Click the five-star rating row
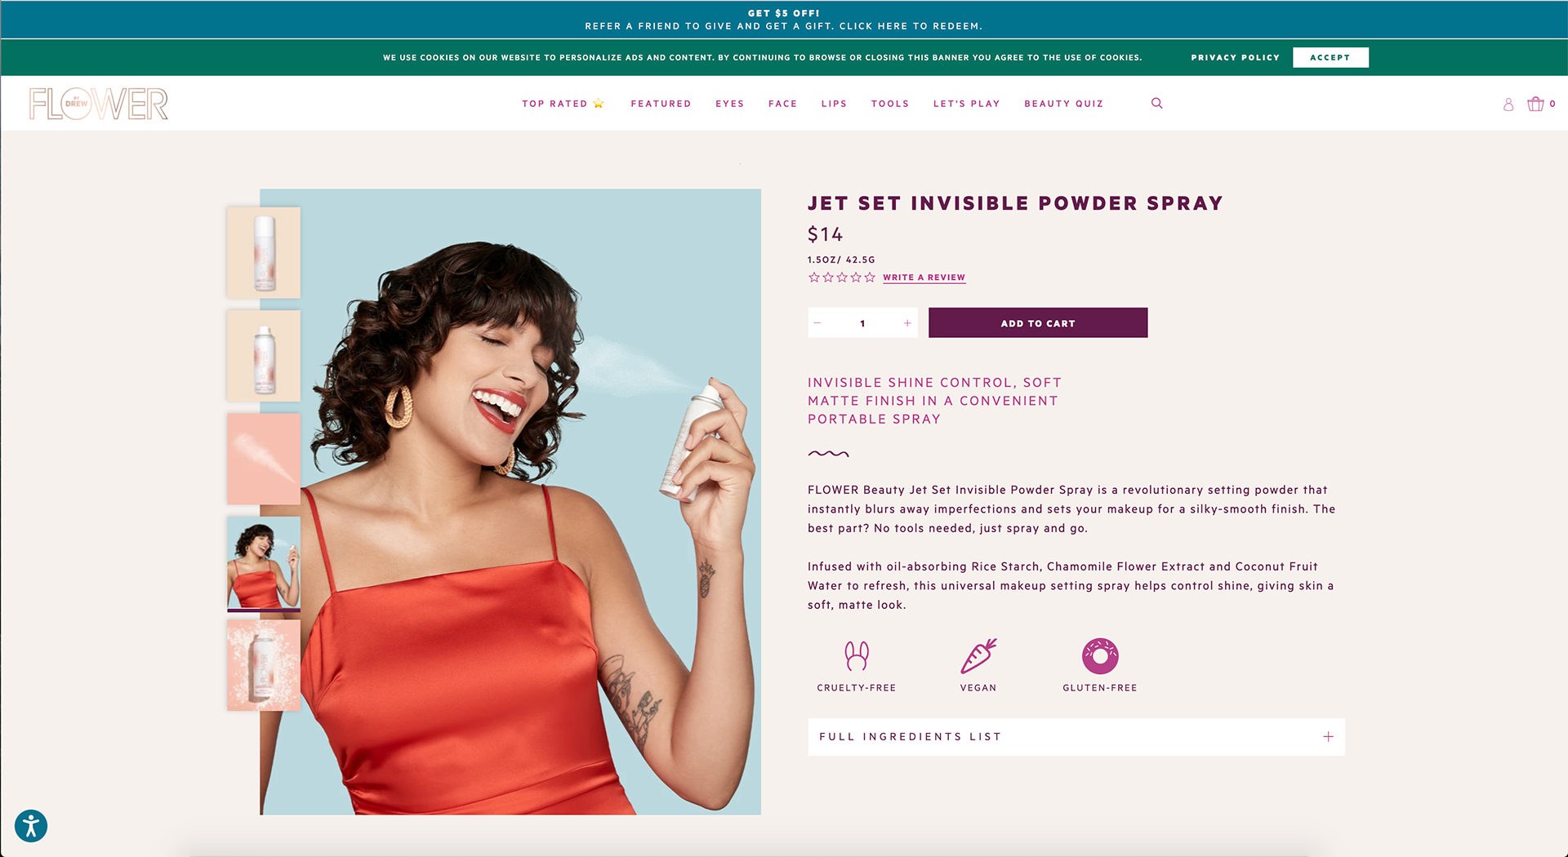 [842, 278]
